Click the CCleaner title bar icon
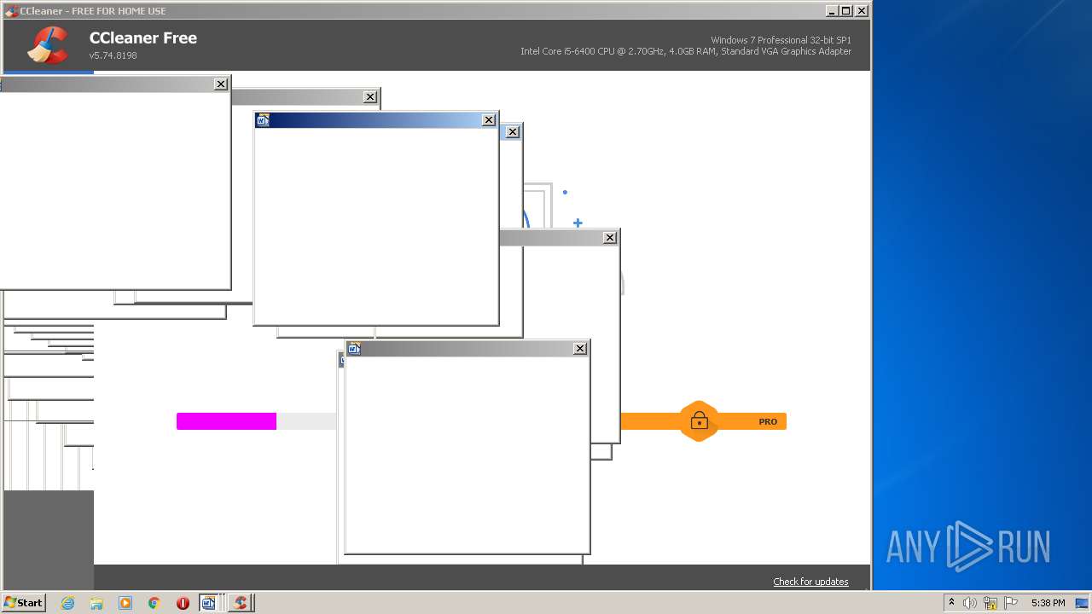Image resolution: width=1092 pixels, height=614 pixels. click(11, 11)
